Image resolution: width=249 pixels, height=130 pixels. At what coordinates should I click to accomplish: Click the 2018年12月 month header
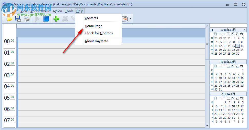pyautogui.click(x=228, y=62)
